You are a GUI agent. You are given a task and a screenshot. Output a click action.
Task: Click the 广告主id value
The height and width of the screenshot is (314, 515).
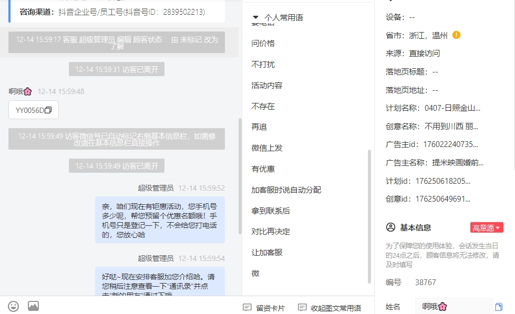[x=451, y=144]
